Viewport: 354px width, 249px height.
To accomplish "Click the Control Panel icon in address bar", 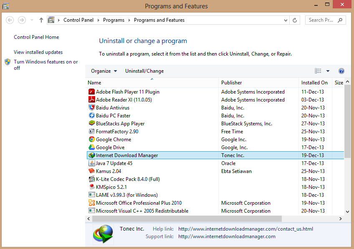I will pyautogui.click(x=51, y=20).
